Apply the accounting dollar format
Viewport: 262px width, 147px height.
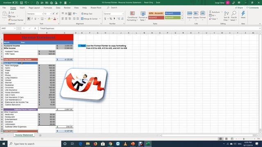105,19
